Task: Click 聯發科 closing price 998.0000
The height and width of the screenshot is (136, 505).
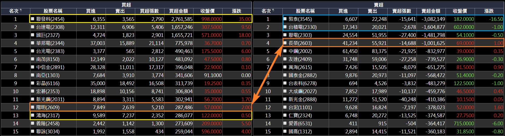Action: pos(212,19)
